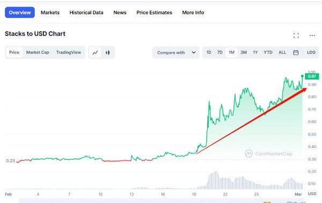
Task: Switch to TradingView chart mode
Action: [x=69, y=53]
